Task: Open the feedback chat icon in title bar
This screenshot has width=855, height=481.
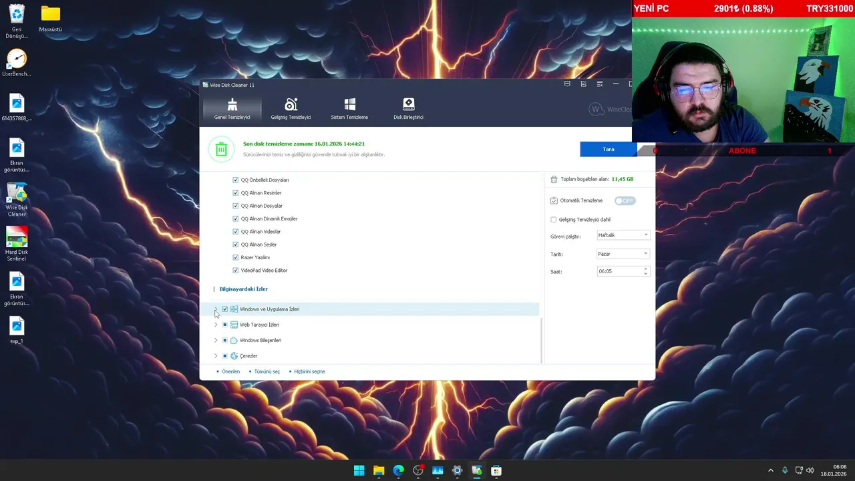Action: pos(567,84)
